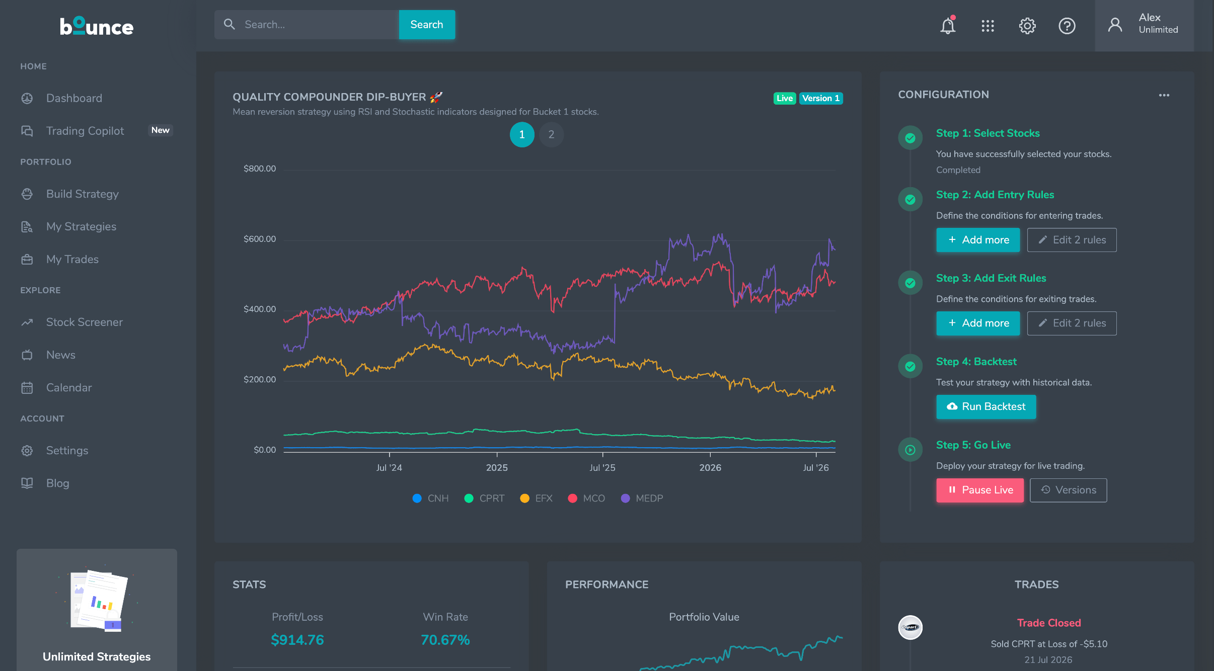The image size is (1214, 671).
Task: Click the Step 1: Select Stocks heading
Action: [988, 133]
